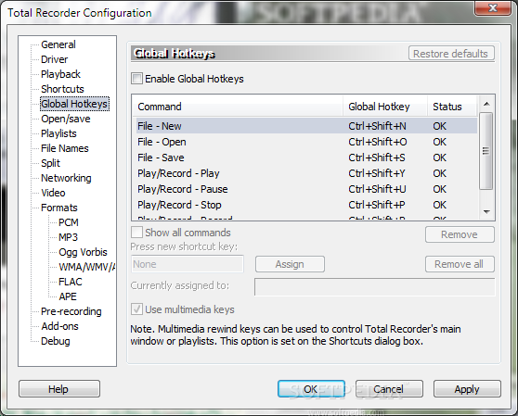Confirm the dialog with OK
Screen dimensions: 518x416
click(x=311, y=389)
